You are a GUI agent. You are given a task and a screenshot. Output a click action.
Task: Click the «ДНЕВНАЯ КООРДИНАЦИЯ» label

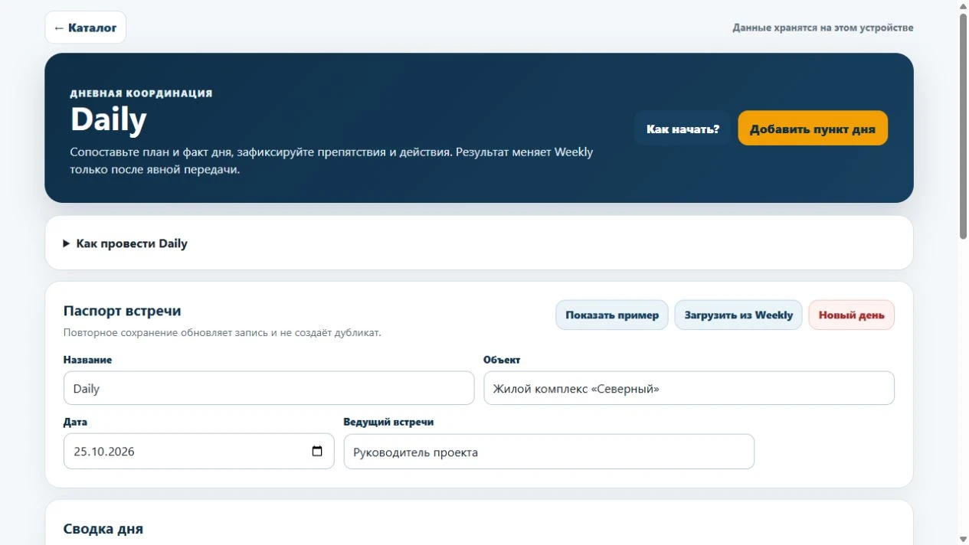point(141,93)
